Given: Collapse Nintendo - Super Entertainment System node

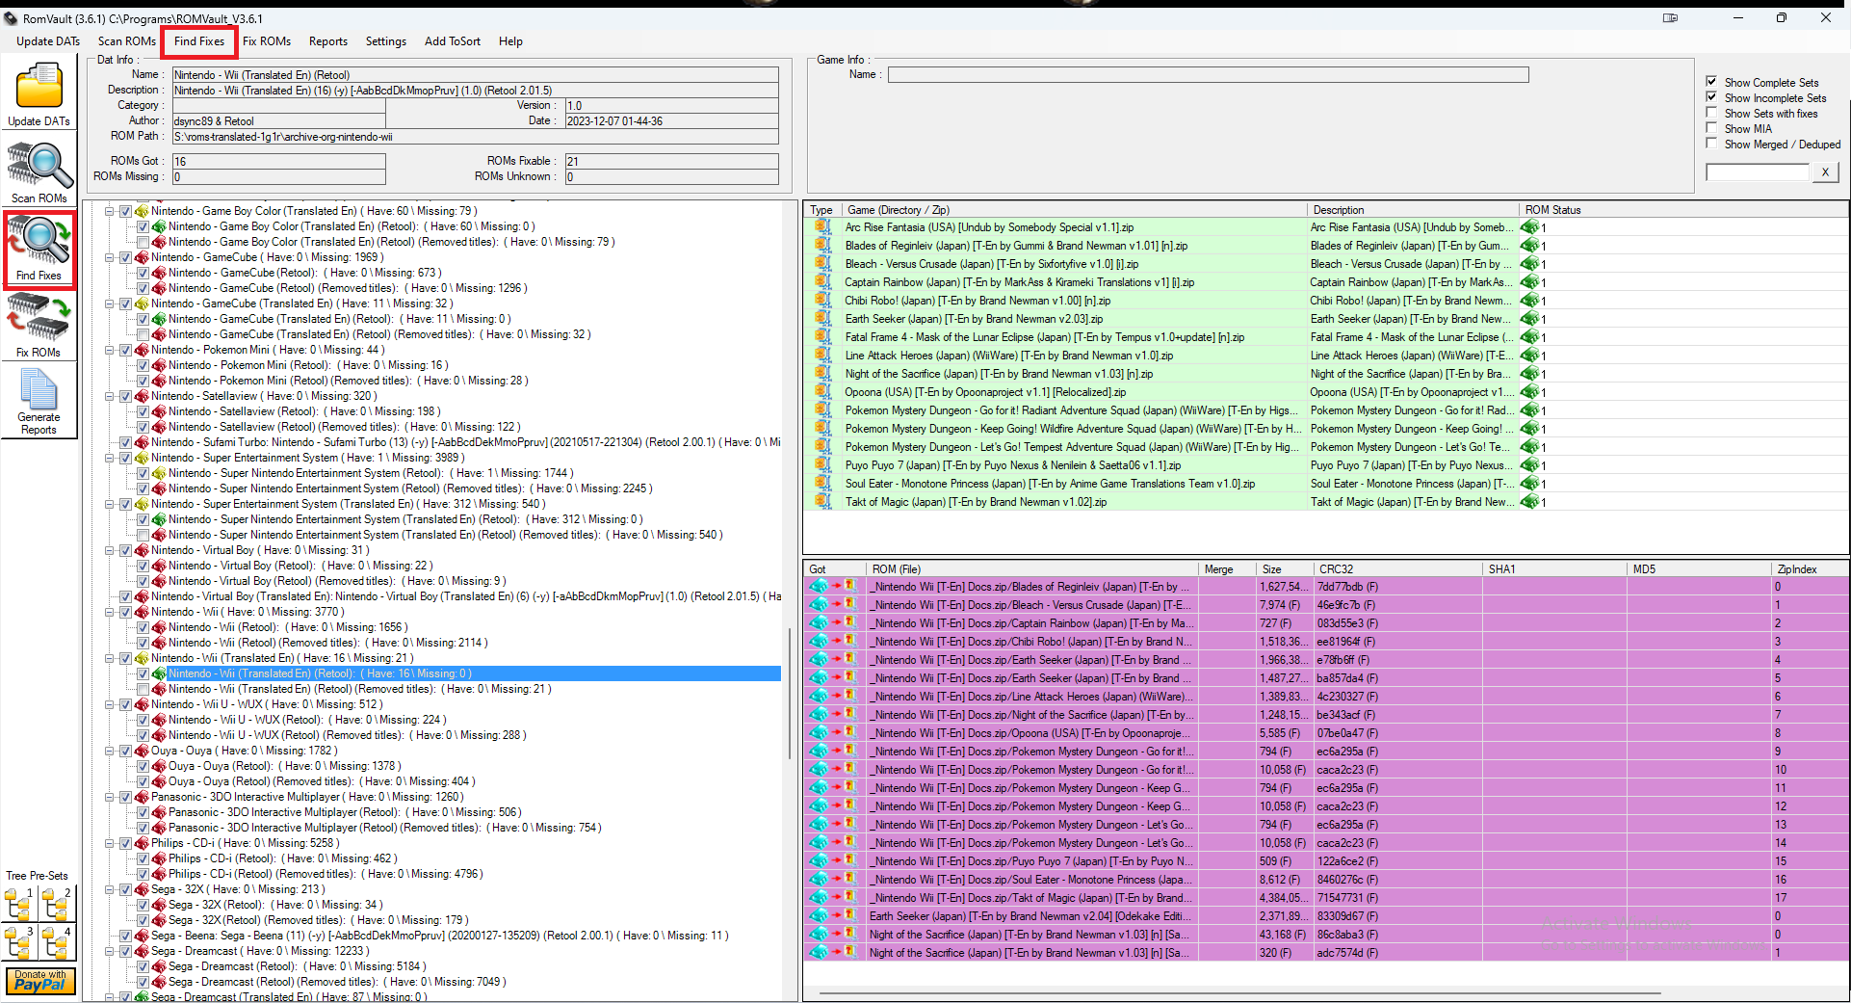Looking at the screenshot, I should (110, 458).
